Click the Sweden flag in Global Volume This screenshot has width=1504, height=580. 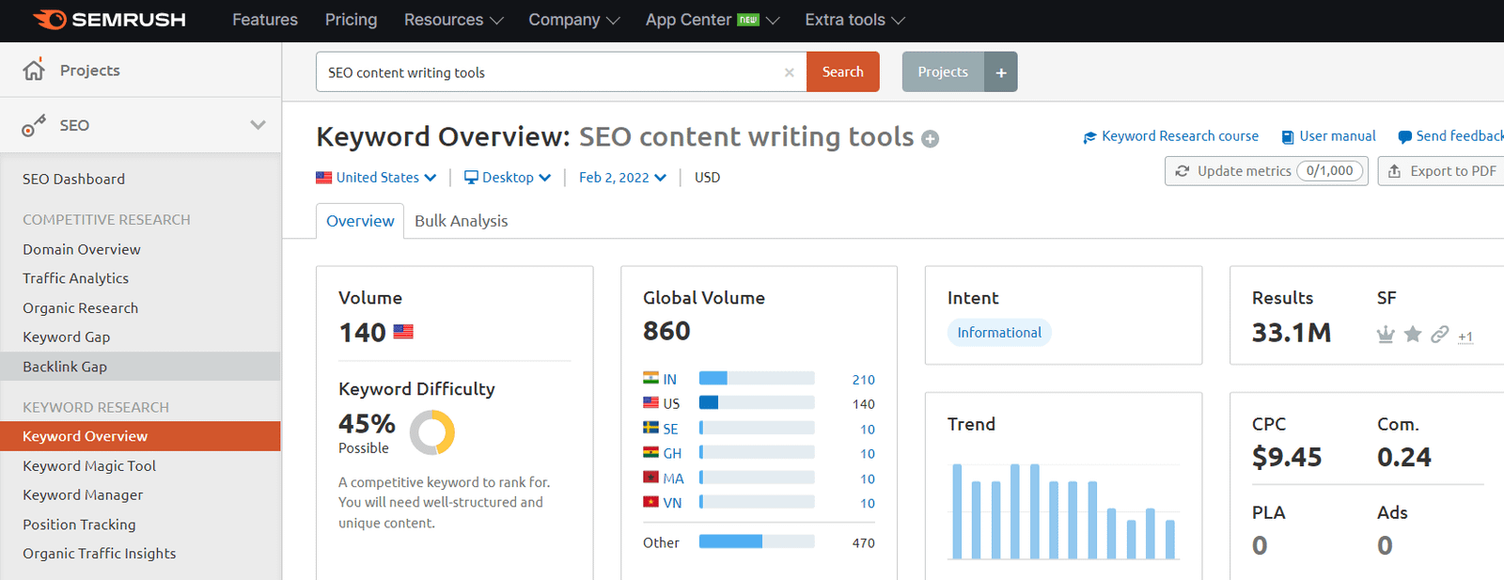click(x=650, y=428)
